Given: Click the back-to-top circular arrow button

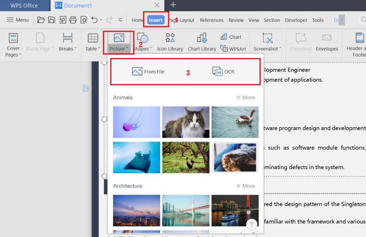Looking at the screenshot, I should (251, 224).
